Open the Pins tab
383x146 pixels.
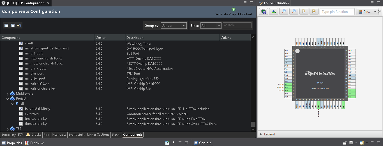pos(47,135)
